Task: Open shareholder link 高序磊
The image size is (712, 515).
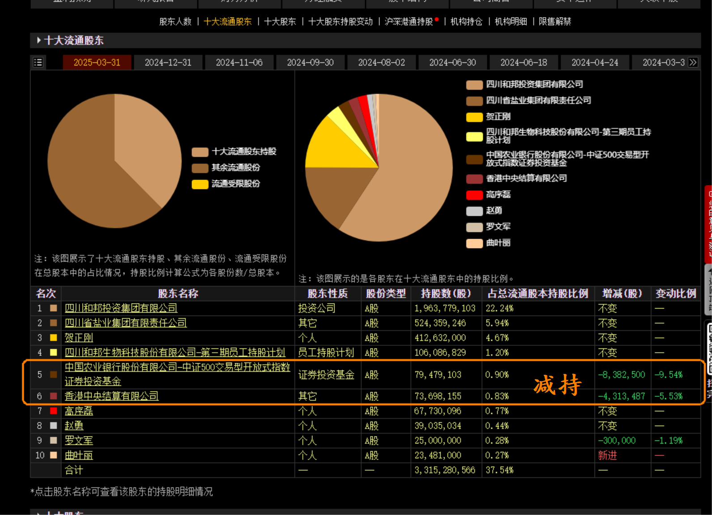Action: [x=79, y=411]
